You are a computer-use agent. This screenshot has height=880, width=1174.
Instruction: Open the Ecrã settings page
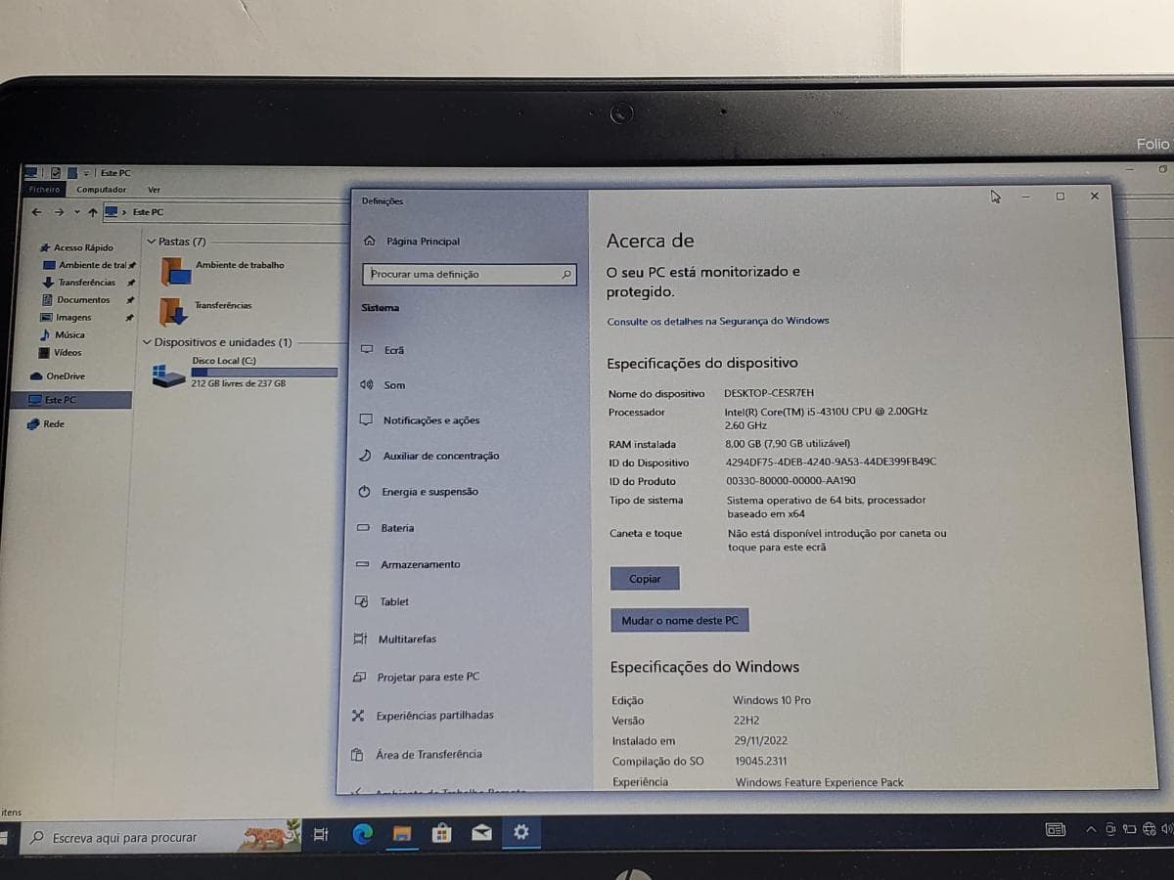coord(383,349)
